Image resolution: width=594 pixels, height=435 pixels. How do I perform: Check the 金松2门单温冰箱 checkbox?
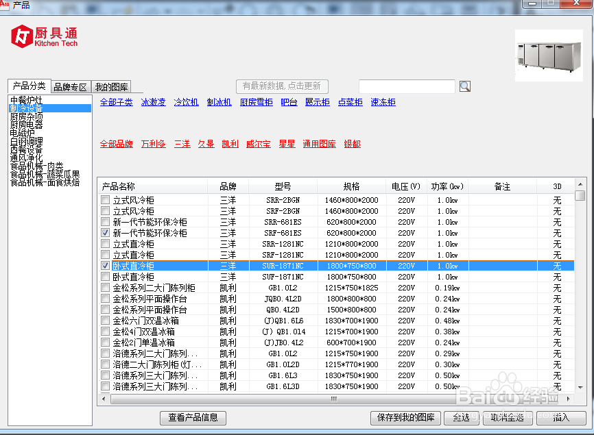pos(106,343)
